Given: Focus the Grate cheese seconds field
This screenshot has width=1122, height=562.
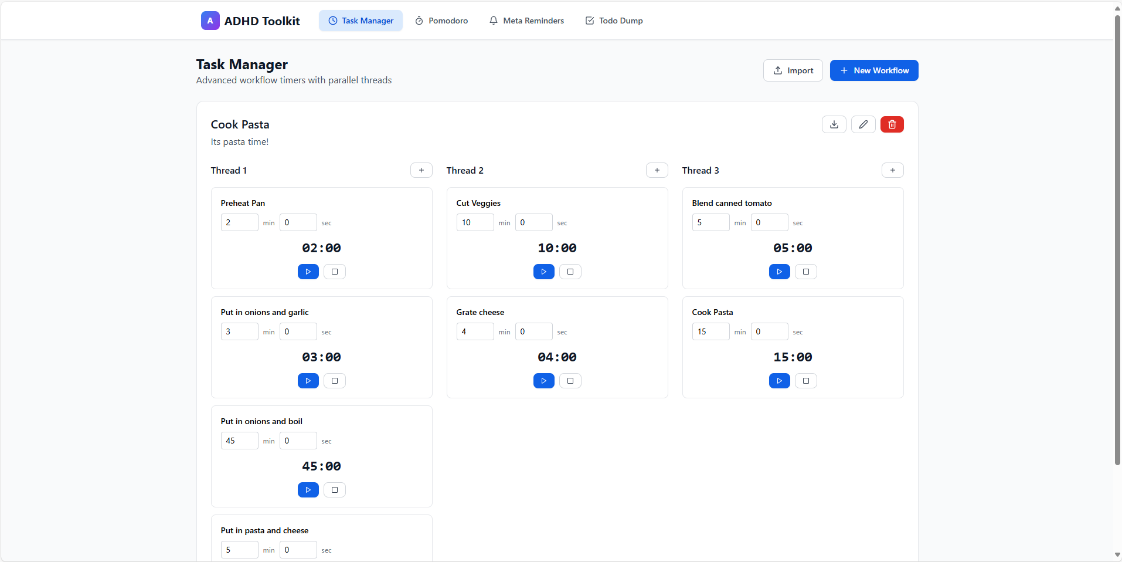Looking at the screenshot, I should click(534, 331).
